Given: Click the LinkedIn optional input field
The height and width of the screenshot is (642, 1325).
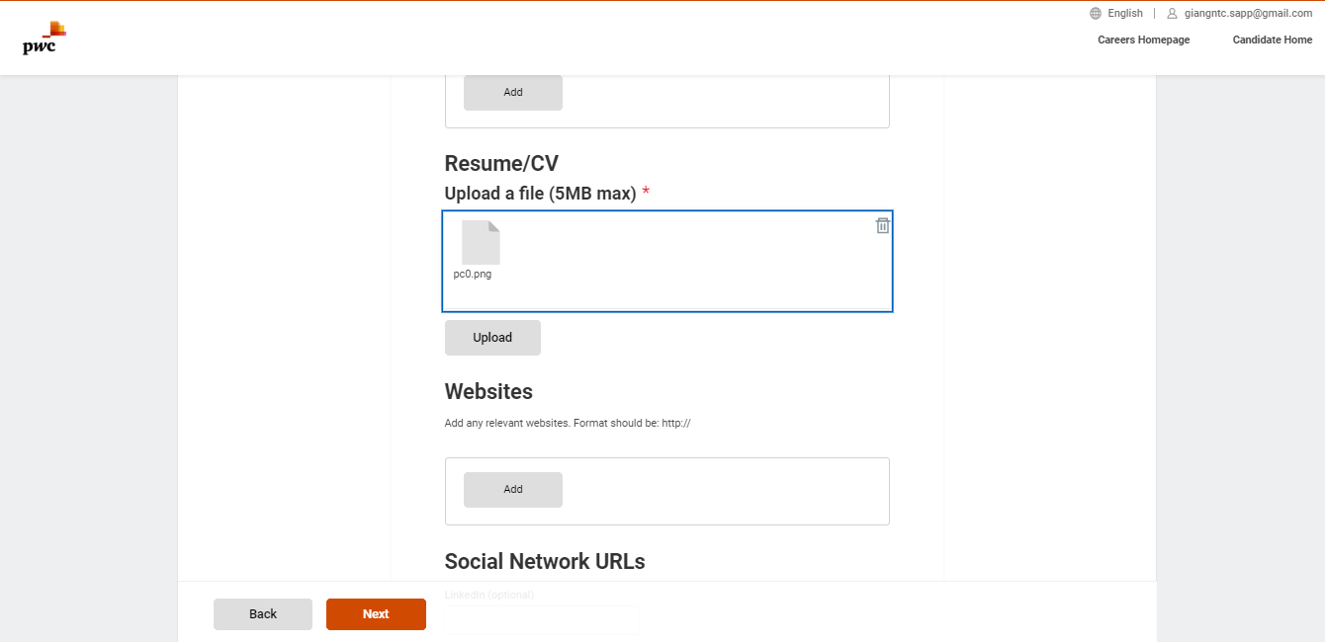Looking at the screenshot, I should click(541, 619).
